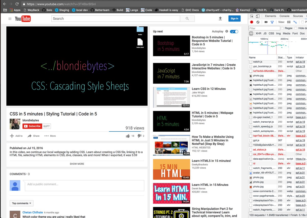Filter network requests by XHR

click(258, 33)
